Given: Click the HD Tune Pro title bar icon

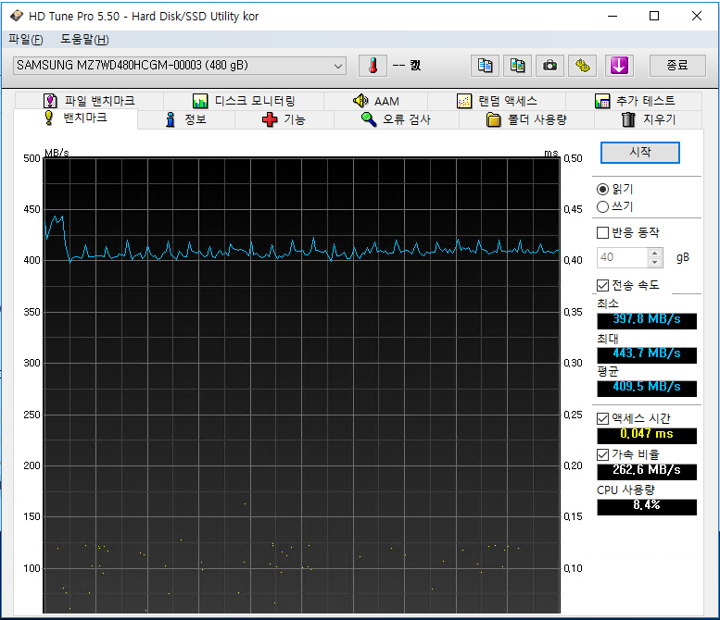Looking at the screenshot, I should 17,16.
